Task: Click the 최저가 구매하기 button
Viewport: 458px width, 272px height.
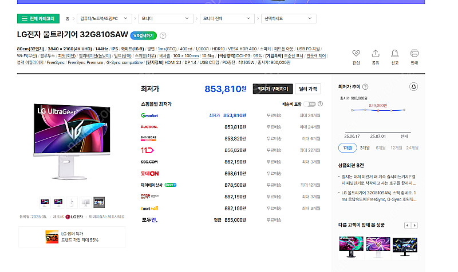Action: [x=271, y=89]
